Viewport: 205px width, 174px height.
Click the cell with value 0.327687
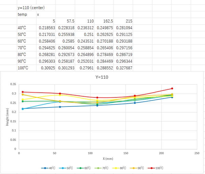(x=124, y=68)
